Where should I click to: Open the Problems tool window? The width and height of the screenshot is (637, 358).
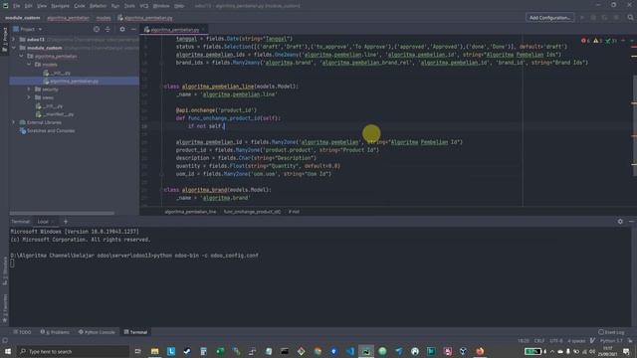pos(55,332)
